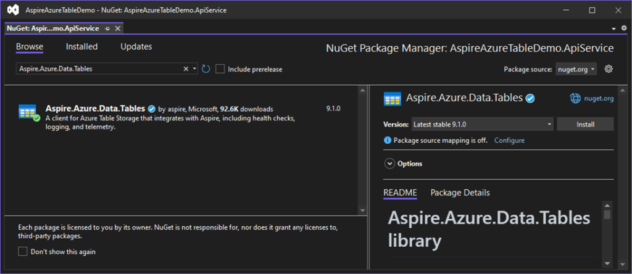Viewport: 632px width, 274px height.
Task: Click the globe icon beside nuget.org
Action: click(x=575, y=98)
